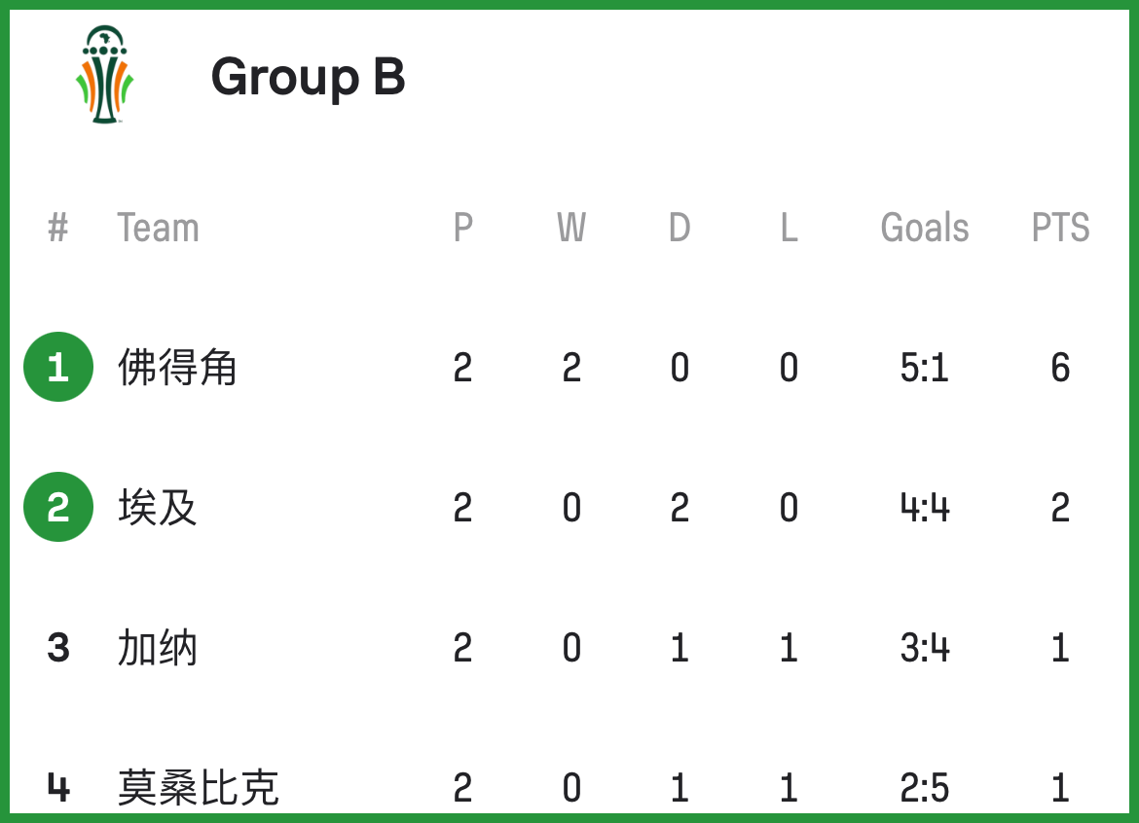Open team 莫桑比克 details
The image size is (1139, 823).
tap(199, 787)
